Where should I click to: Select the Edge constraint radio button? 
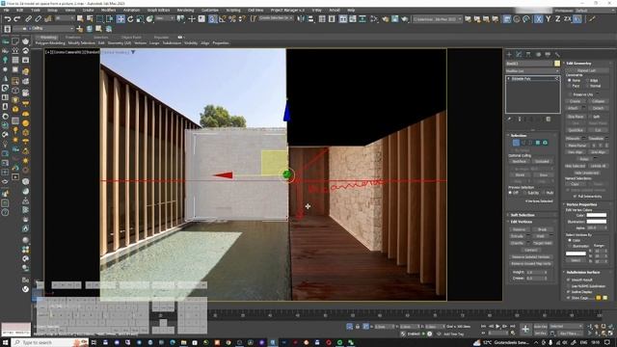point(587,80)
